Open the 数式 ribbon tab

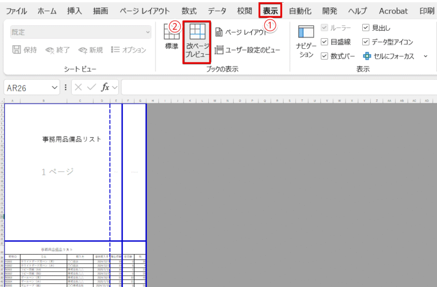pyautogui.click(x=189, y=11)
